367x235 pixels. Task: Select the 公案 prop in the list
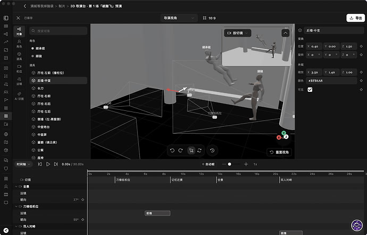[x=59, y=150]
